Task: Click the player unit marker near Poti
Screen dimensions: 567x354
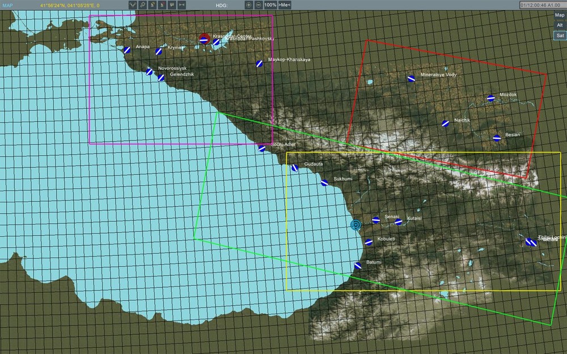Action: [356, 225]
